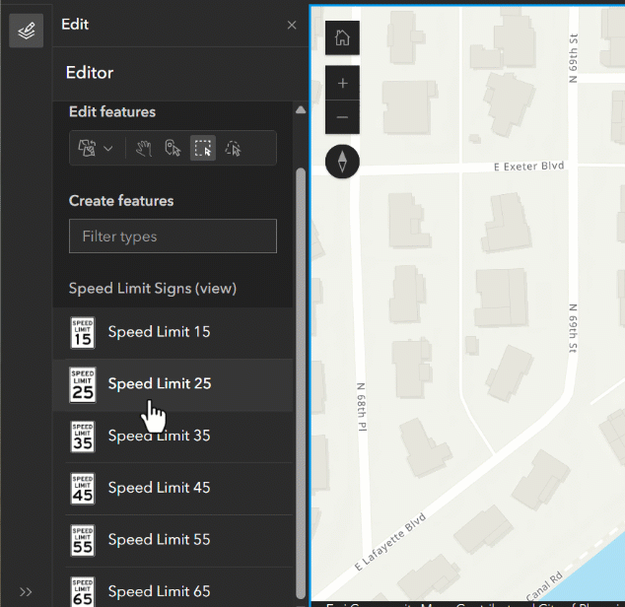Click the Create features heading

click(x=121, y=201)
